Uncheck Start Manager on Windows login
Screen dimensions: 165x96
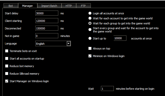point(7,81)
